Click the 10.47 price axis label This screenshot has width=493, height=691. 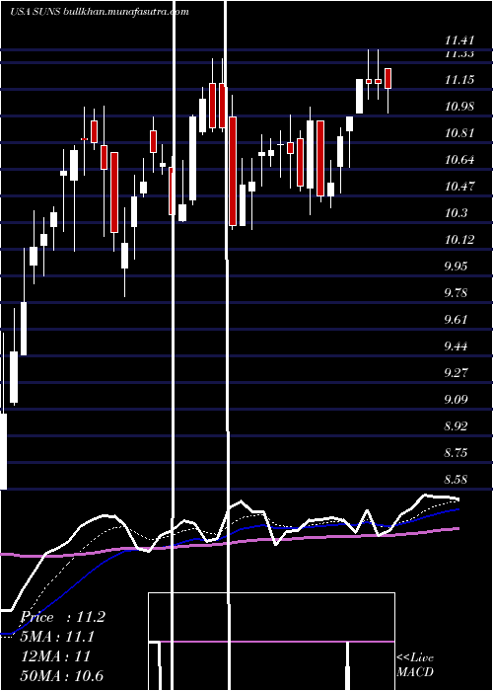[459, 187]
